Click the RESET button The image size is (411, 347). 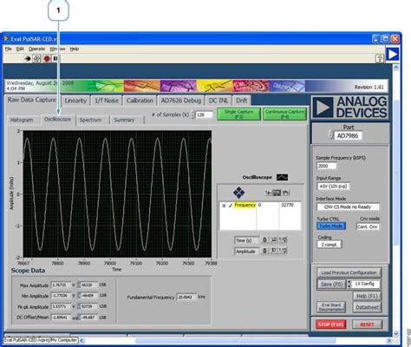point(368,324)
